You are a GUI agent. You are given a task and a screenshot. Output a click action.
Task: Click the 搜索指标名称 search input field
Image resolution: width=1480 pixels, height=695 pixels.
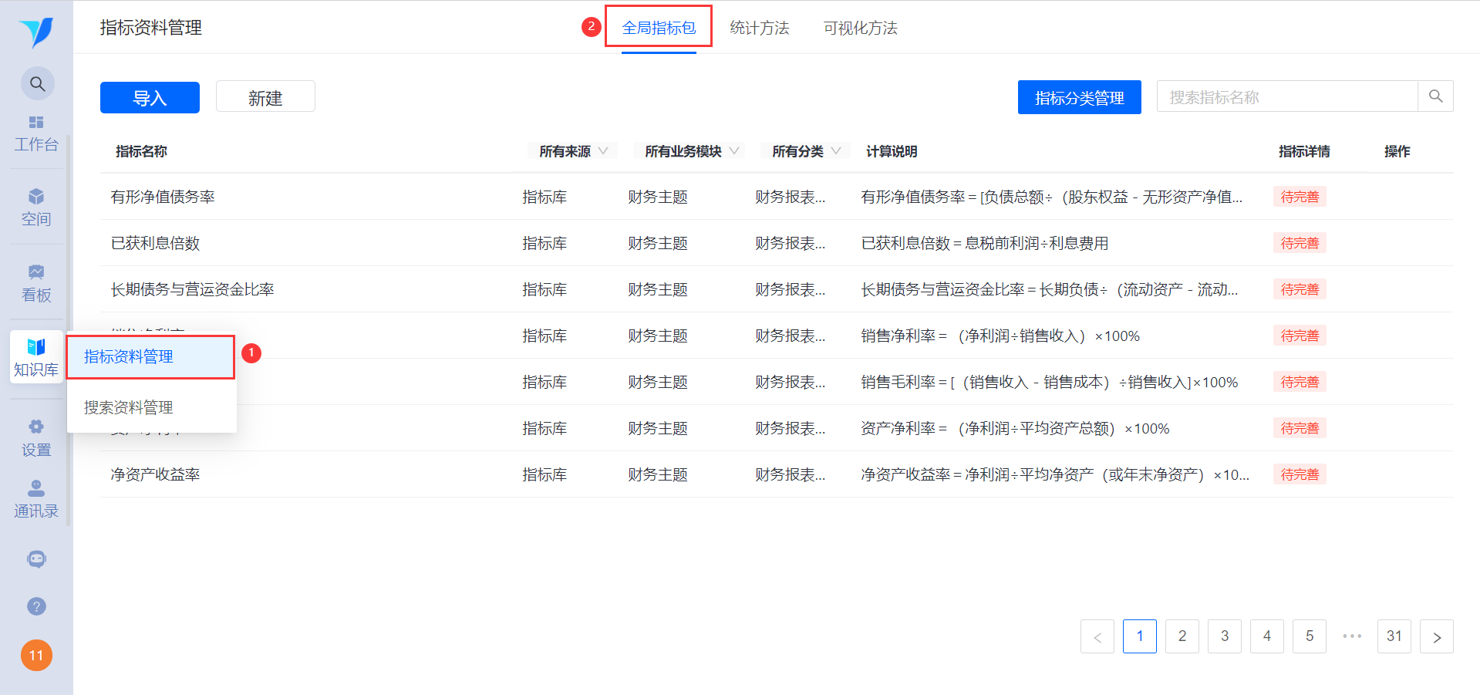point(1287,96)
